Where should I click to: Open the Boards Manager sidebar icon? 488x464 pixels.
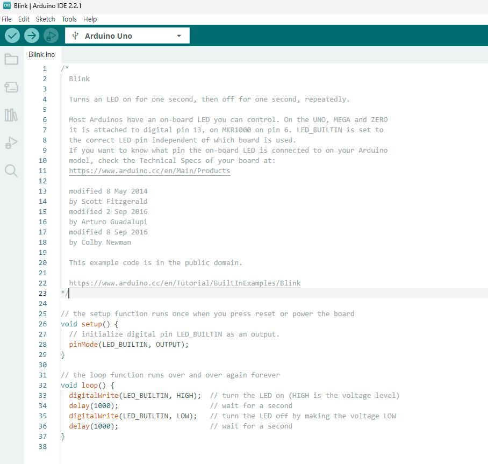pyautogui.click(x=11, y=87)
